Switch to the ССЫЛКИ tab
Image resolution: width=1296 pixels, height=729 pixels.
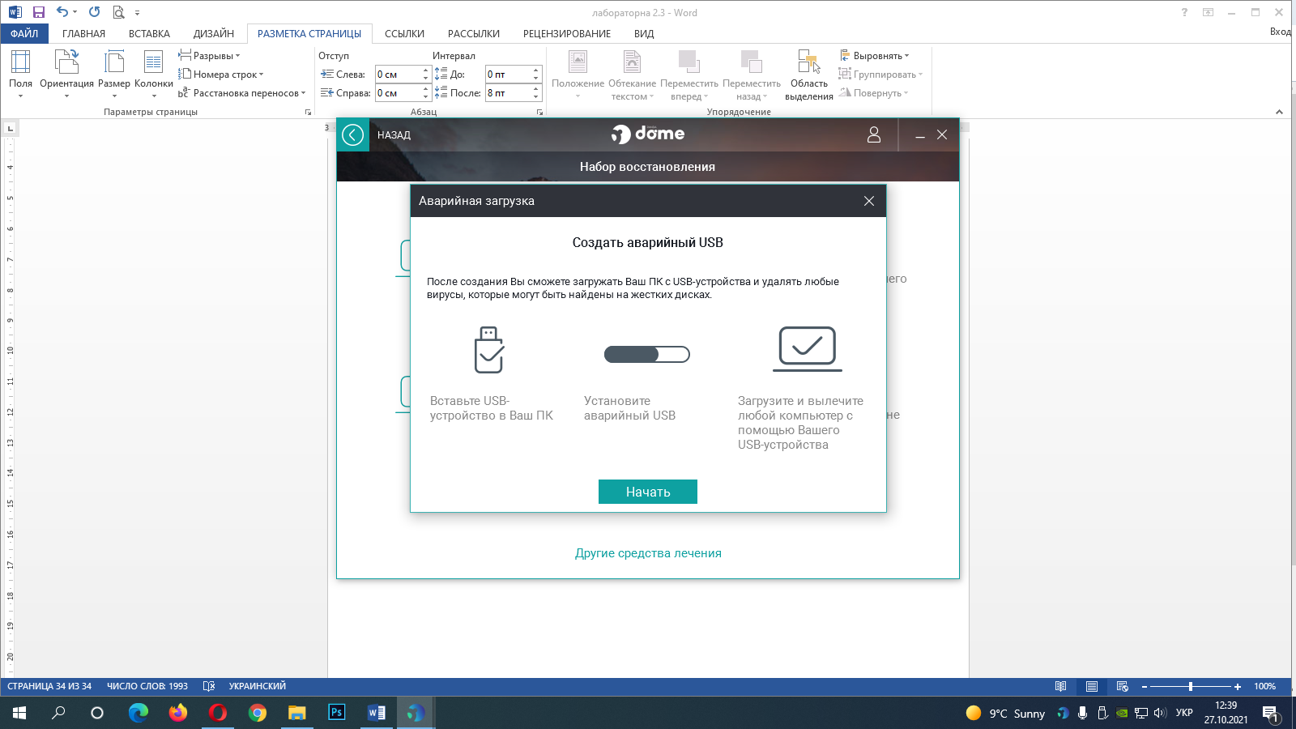(x=404, y=33)
